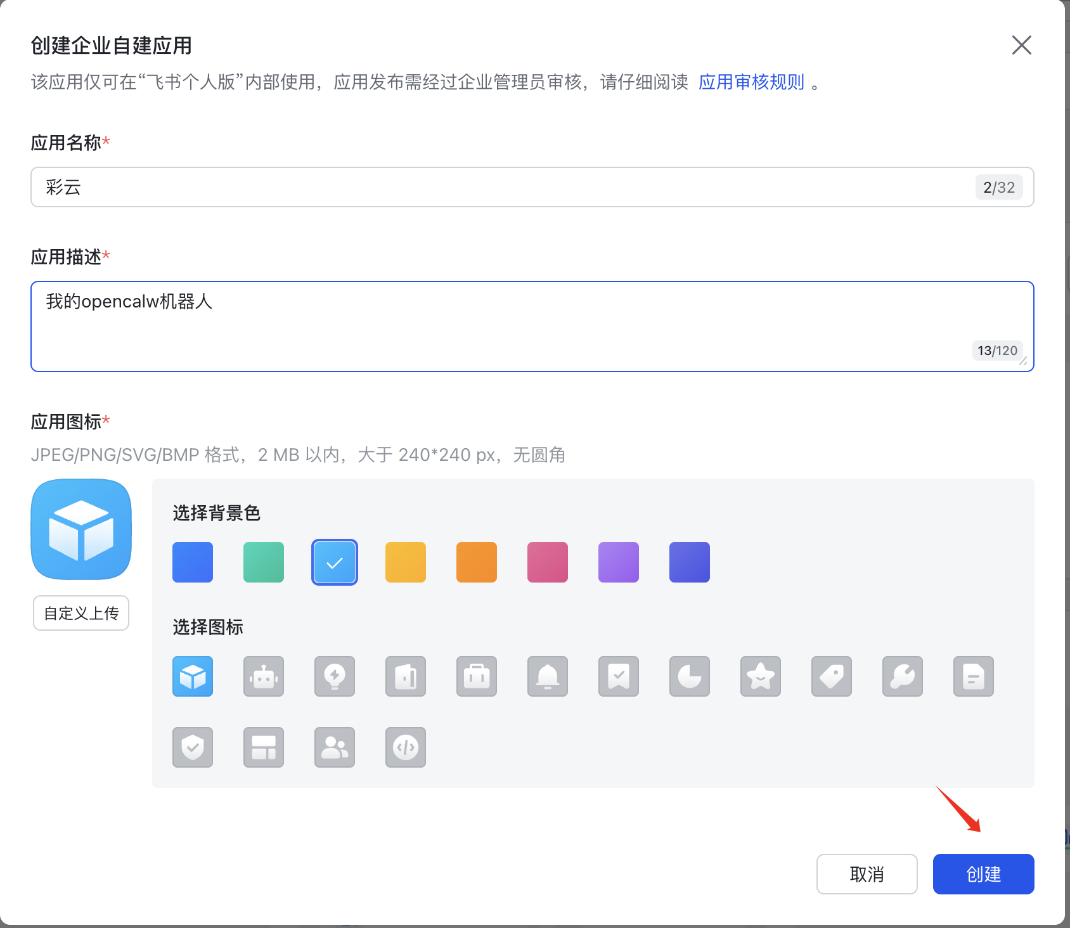
Task: Select the briefcase icon
Action: click(x=476, y=676)
